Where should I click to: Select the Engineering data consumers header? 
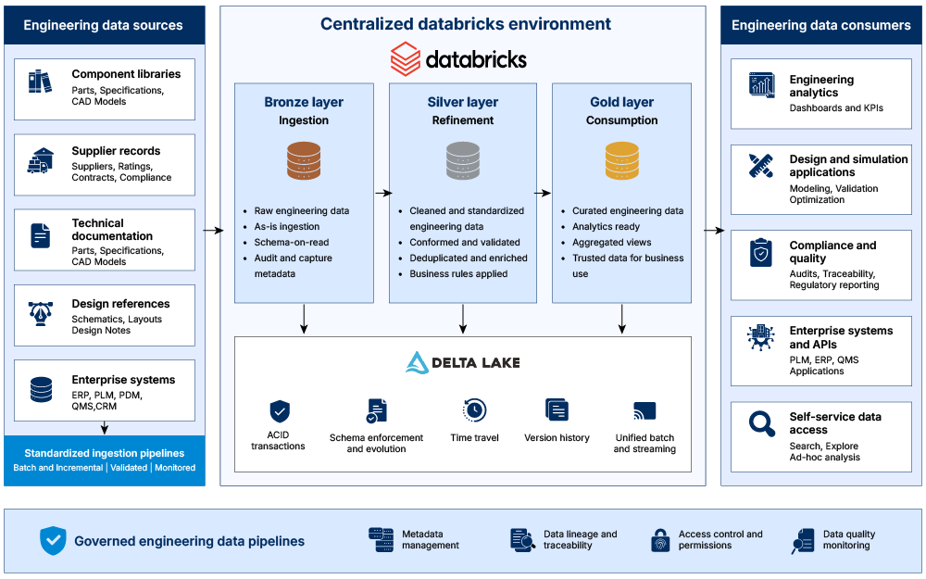[x=820, y=25]
